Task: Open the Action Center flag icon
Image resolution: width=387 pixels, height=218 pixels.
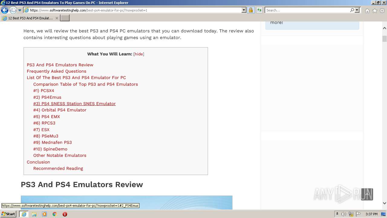Action: (x=358, y=214)
